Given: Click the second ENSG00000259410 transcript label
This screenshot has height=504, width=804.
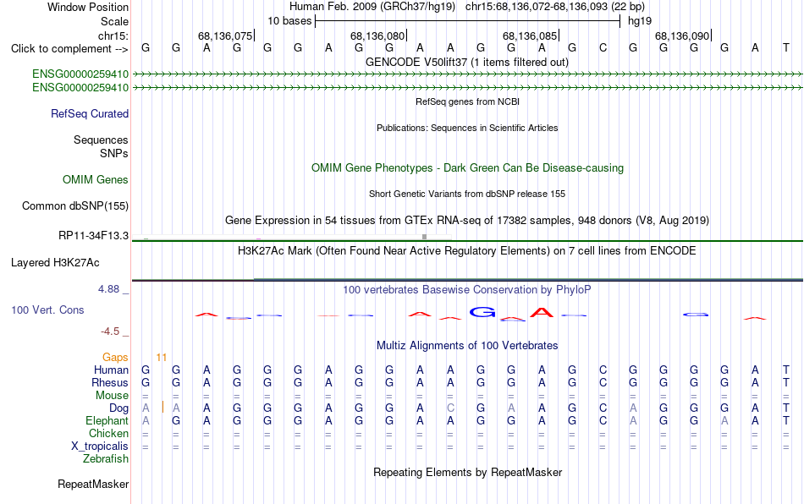Looking at the screenshot, I should [80, 88].
